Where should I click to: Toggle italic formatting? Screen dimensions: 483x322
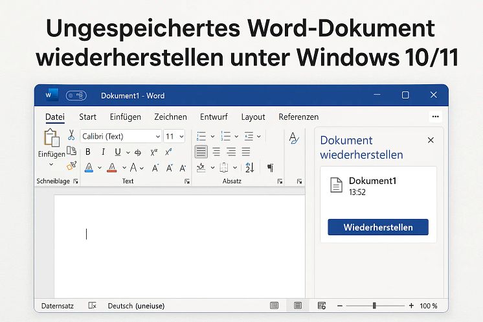pos(103,152)
